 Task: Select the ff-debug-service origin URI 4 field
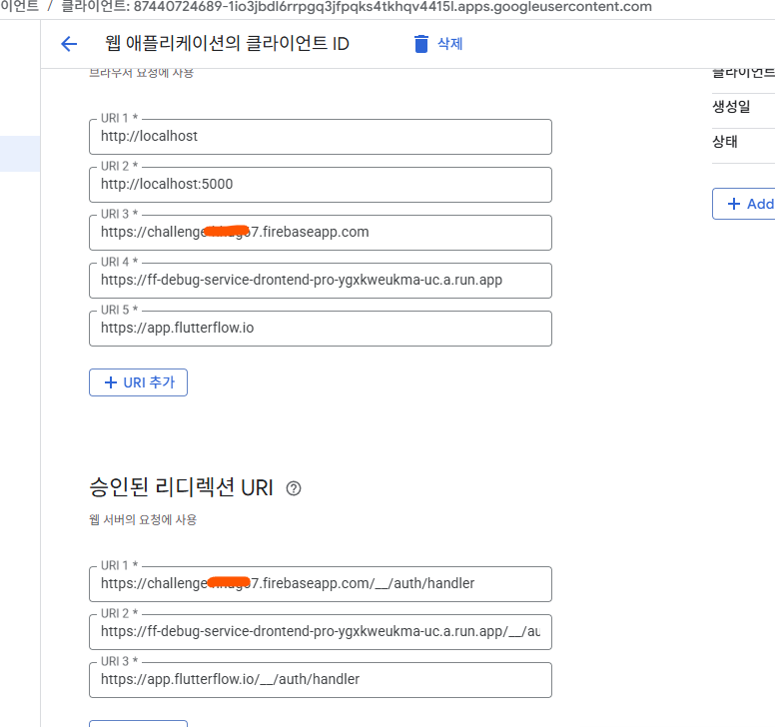[x=321, y=281]
